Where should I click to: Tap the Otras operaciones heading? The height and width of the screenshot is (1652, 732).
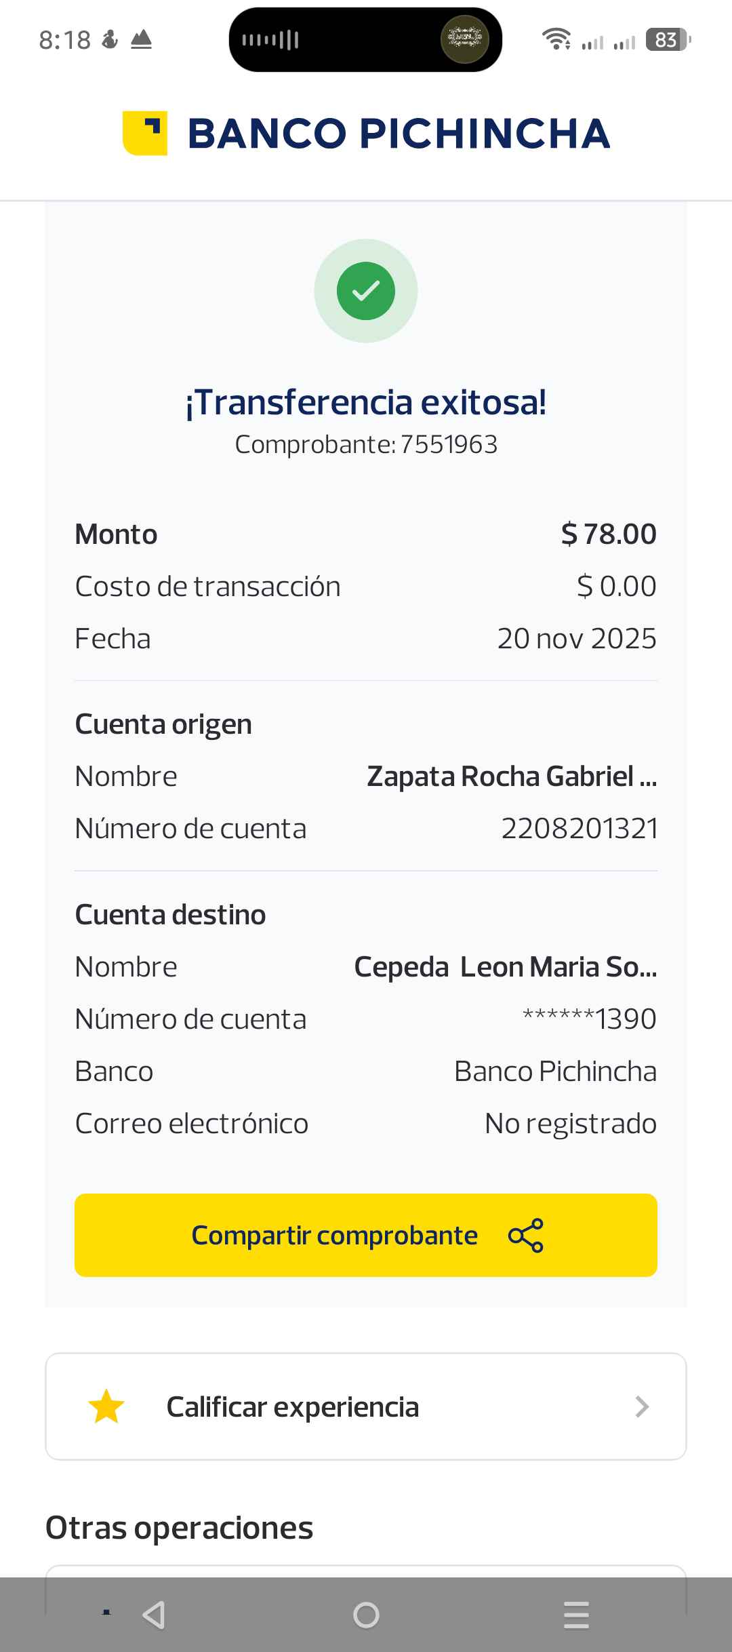(179, 1528)
